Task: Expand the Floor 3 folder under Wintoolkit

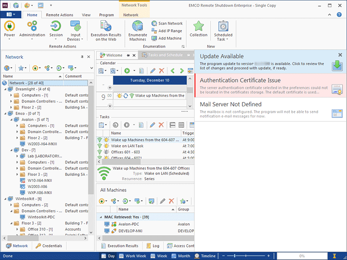Action: pyautogui.click(x=11, y=223)
